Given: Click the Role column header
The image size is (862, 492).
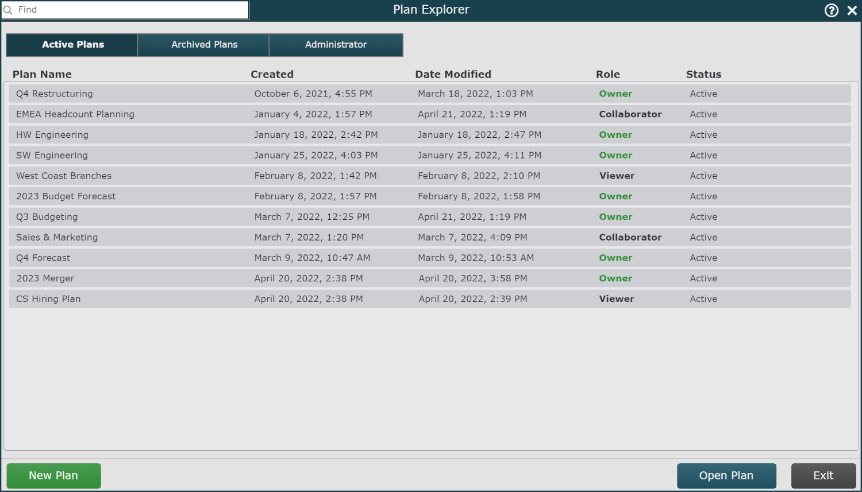Looking at the screenshot, I should [x=607, y=74].
